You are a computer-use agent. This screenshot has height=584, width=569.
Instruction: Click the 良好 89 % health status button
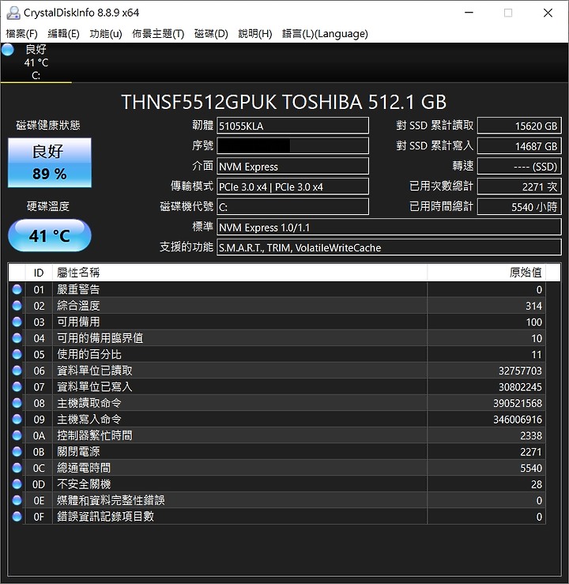tap(50, 162)
